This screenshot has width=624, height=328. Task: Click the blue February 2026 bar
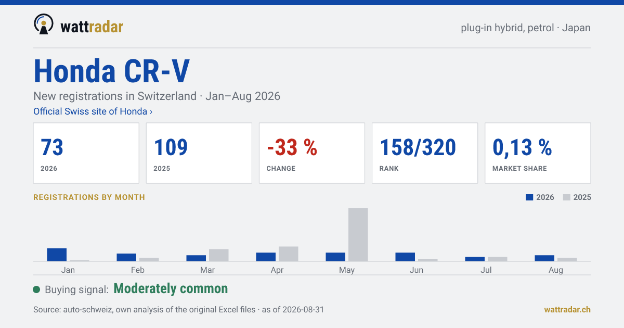pos(126,257)
